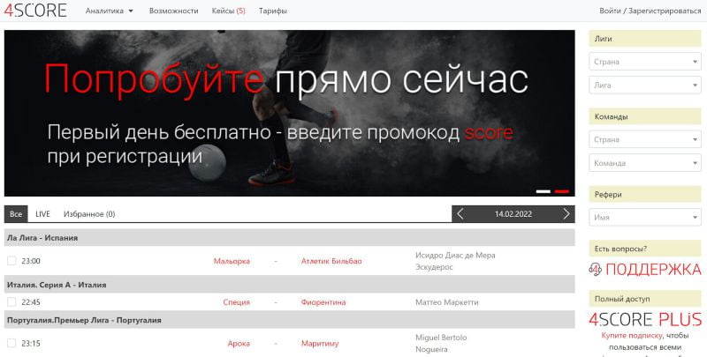Viewport: 707px width, 357px height.
Task: Switch to the Все tab
Action: pyautogui.click(x=16, y=214)
